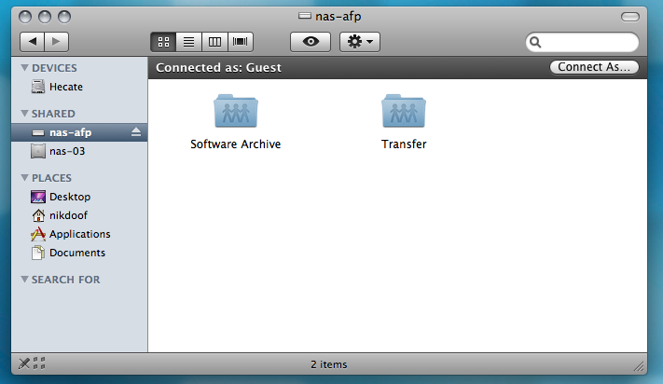Collapse the DEVICES sidebar section

(24, 68)
